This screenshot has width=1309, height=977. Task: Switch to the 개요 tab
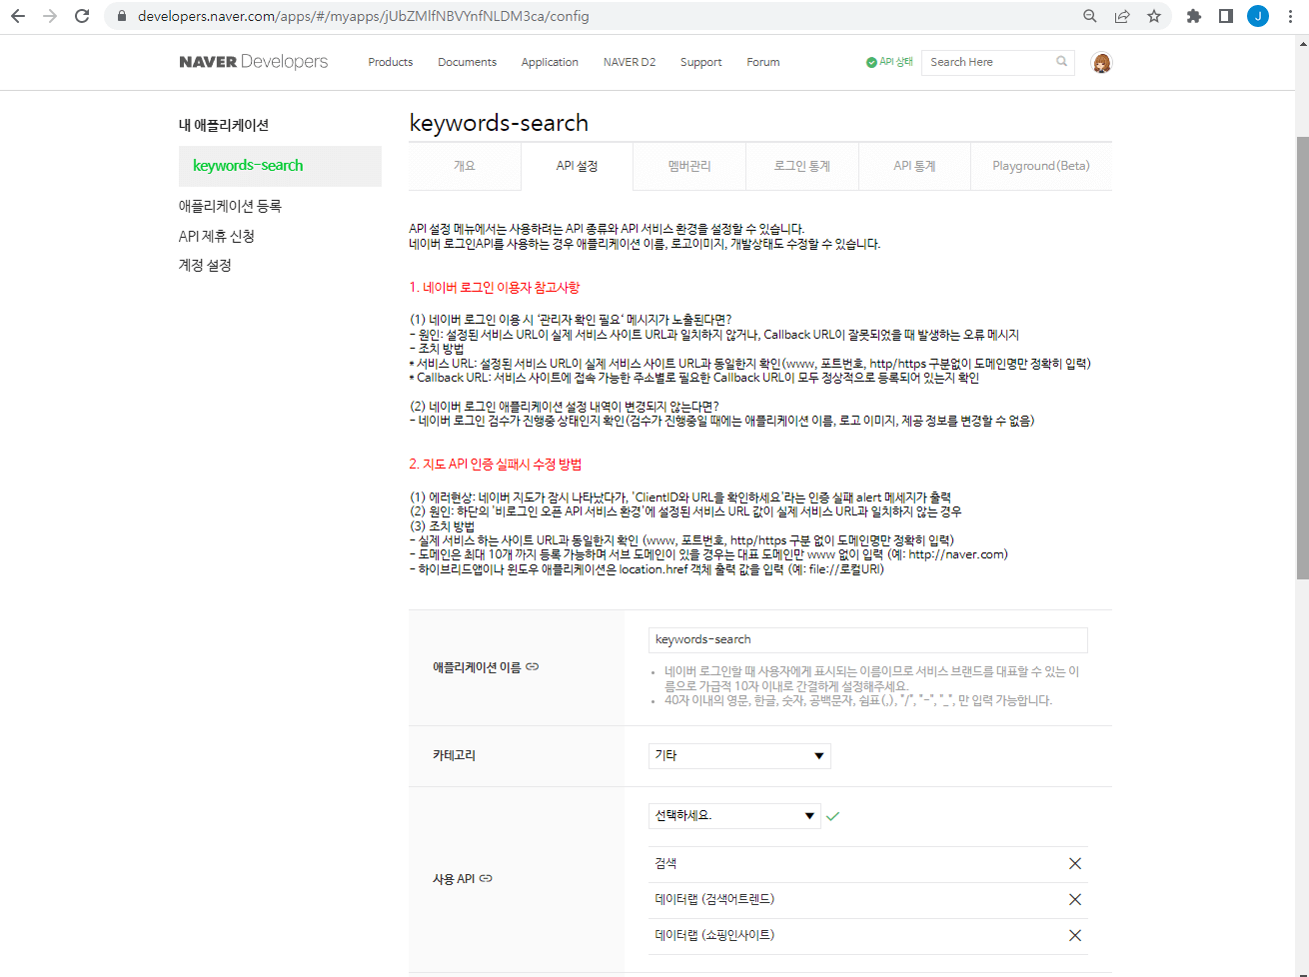tap(465, 166)
